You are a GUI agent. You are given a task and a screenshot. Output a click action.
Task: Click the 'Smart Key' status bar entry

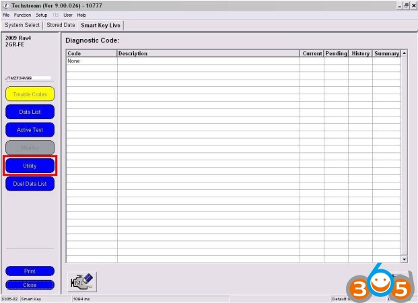click(31, 299)
